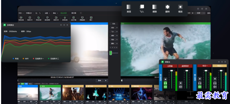Image resolution: width=230 pixels, height=104 pixels.
Task: Select the 缩放 zoom transition icon
Action: (180, 7)
